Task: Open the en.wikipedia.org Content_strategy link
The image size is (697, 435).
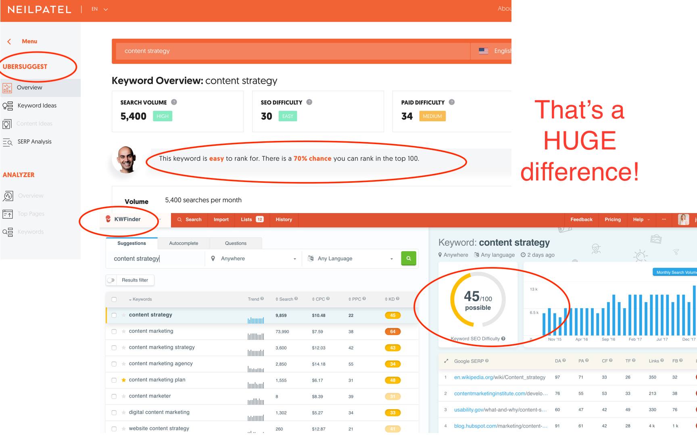Action: (499, 377)
